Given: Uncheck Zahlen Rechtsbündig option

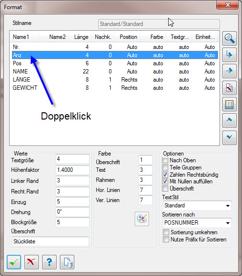Looking at the screenshot, I should click(165, 175).
